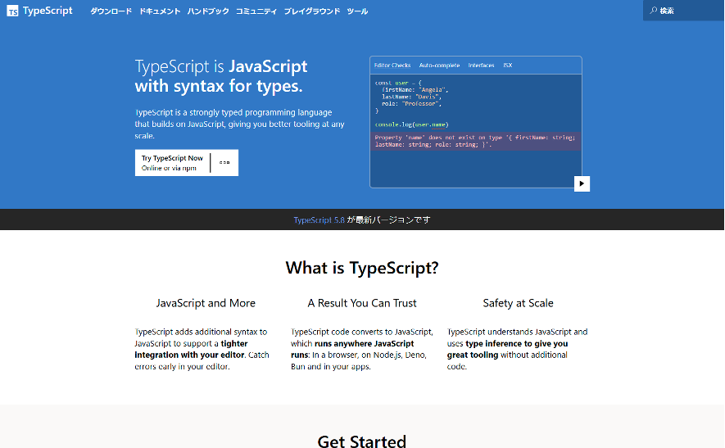
Task: Open the TypeScript 5.8 release link
Action: tap(319, 220)
